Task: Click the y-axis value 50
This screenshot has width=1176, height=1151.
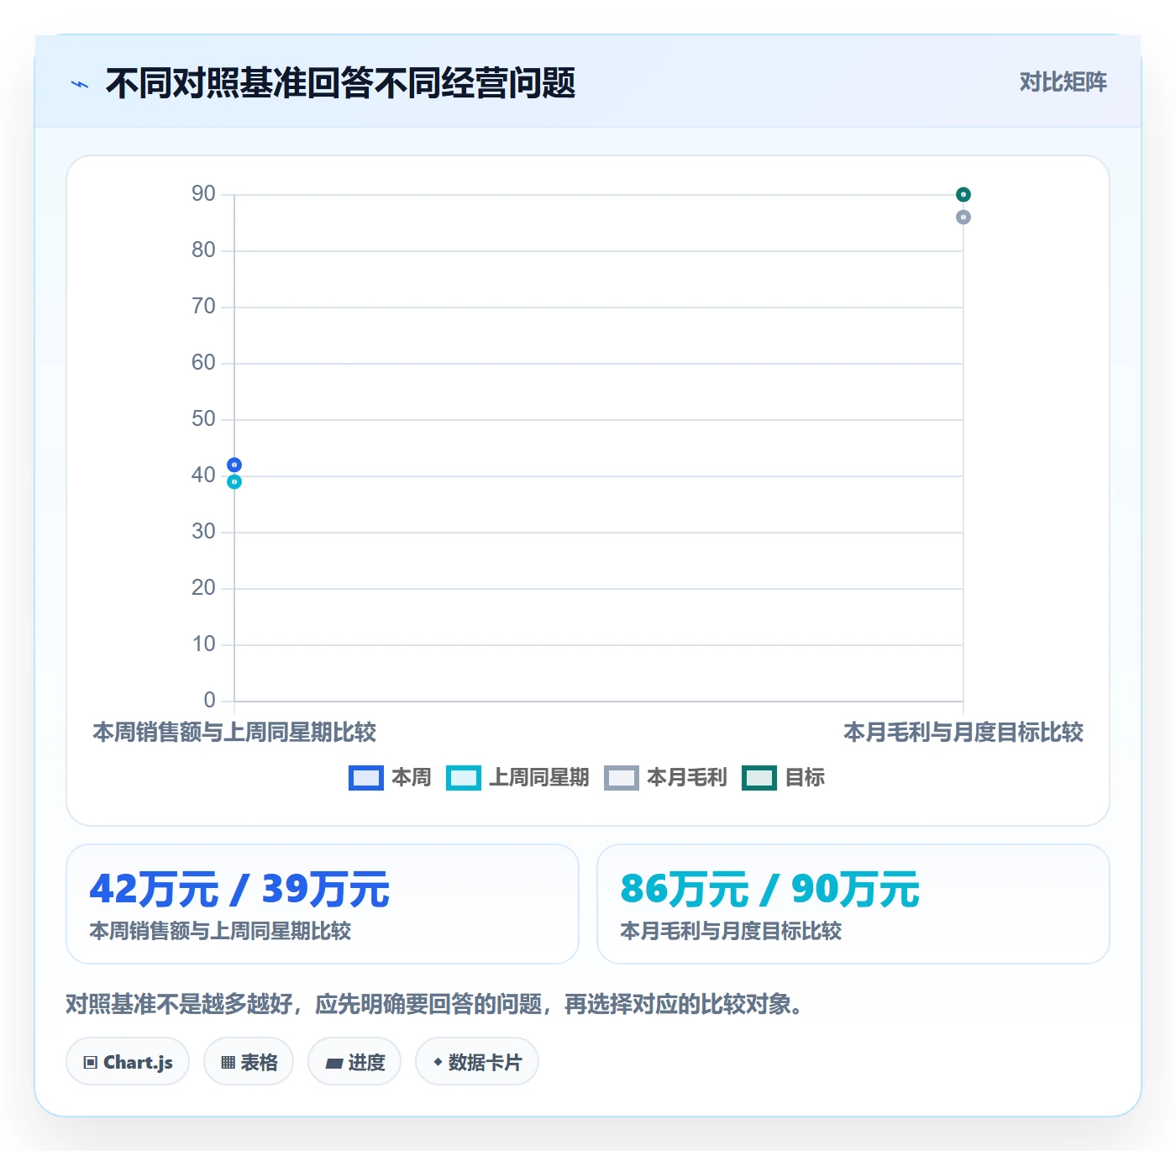Action: pos(203,419)
